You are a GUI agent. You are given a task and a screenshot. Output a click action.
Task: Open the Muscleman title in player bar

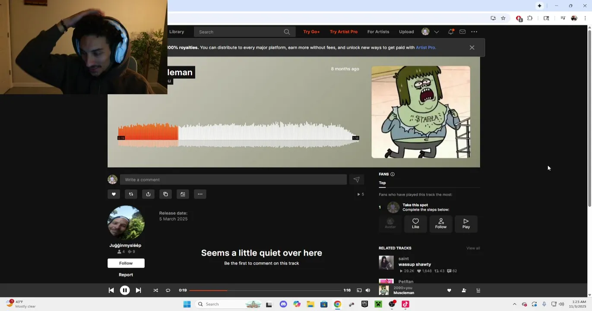coord(404,293)
